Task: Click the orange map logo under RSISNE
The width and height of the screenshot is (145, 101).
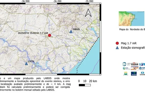Action: coord(135,68)
